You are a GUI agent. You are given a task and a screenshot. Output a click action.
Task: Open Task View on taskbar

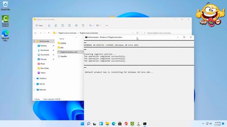(95, 124)
